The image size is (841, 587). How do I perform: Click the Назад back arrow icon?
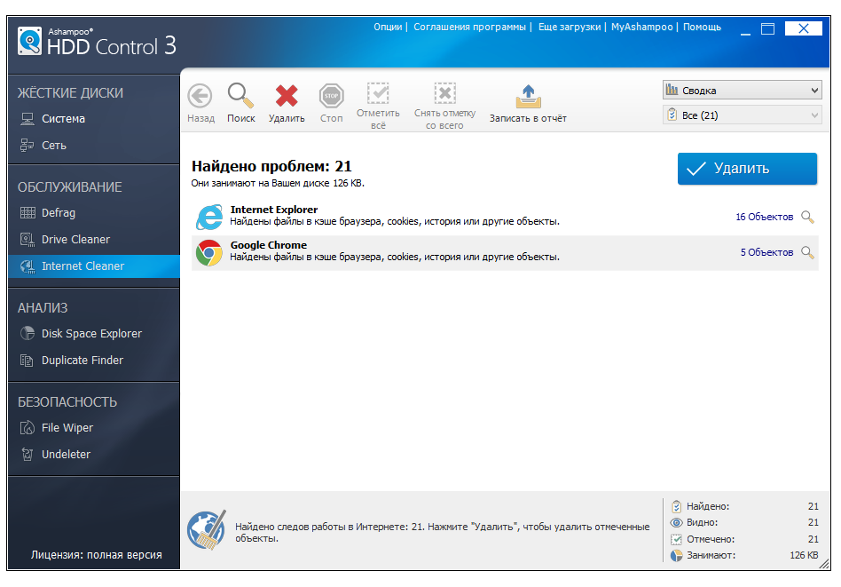(x=200, y=97)
